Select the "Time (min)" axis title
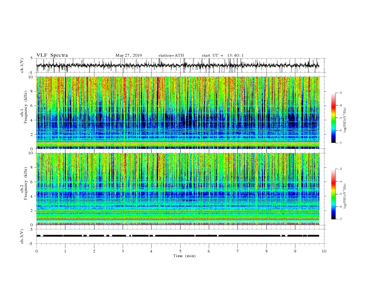 [184, 256]
